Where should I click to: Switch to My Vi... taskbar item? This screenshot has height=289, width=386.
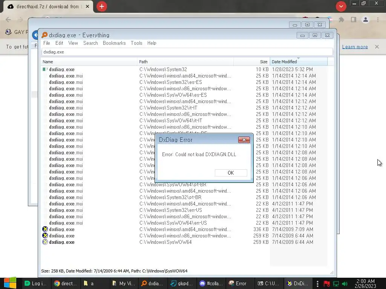click(x=123, y=283)
